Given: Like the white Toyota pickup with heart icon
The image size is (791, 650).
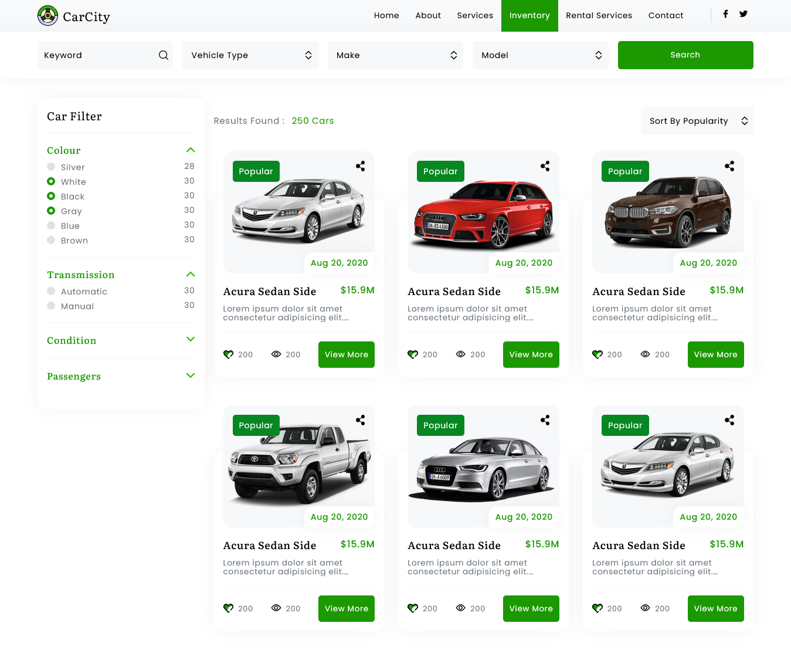Looking at the screenshot, I should pos(229,608).
